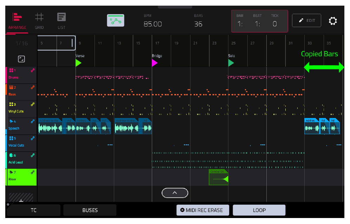Edit the Bars count 36
The image size is (350, 224).
[198, 24]
